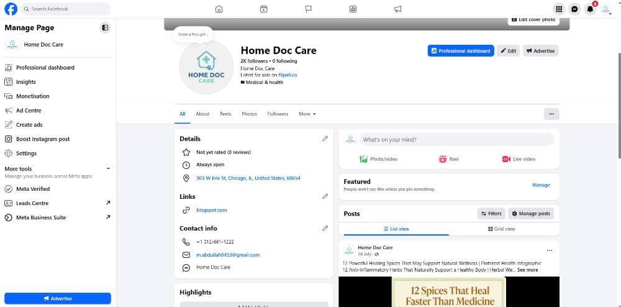Add a Photo/video to a post
The width and height of the screenshot is (621, 307).
379,159
